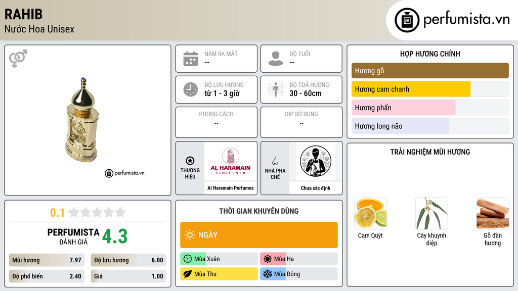The width and height of the screenshot is (518, 291).
Task: Click the Perfumista Đánh Giá label
Action: pos(73,236)
